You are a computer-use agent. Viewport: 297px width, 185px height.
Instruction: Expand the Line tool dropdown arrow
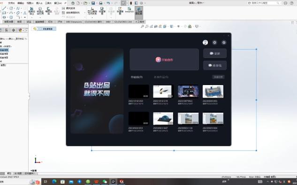pos(8,8)
